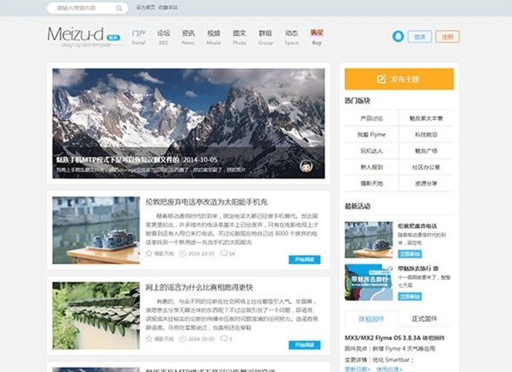The height and width of the screenshot is (372, 512).
Task: Click the star icon in first article
Action: point(150,253)
